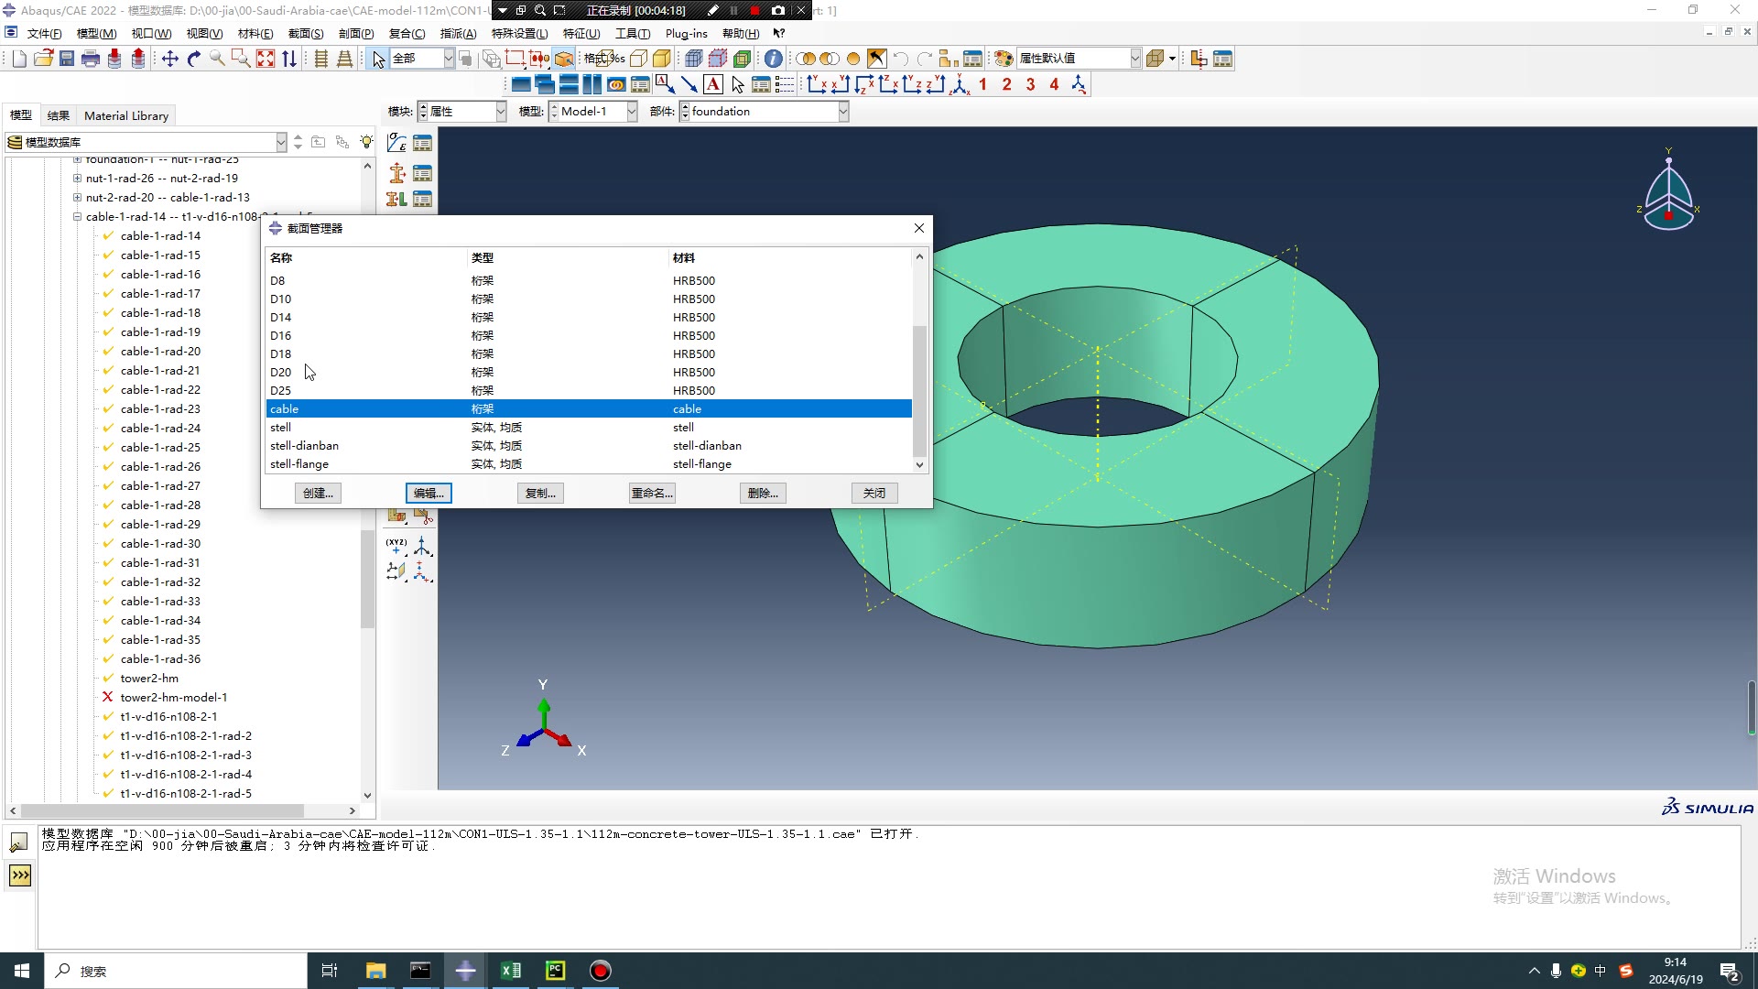Image resolution: width=1758 pixels, height=989 pixels.
Task: Click the 编辑 button in Section Manager
Action: coord(429,493)
